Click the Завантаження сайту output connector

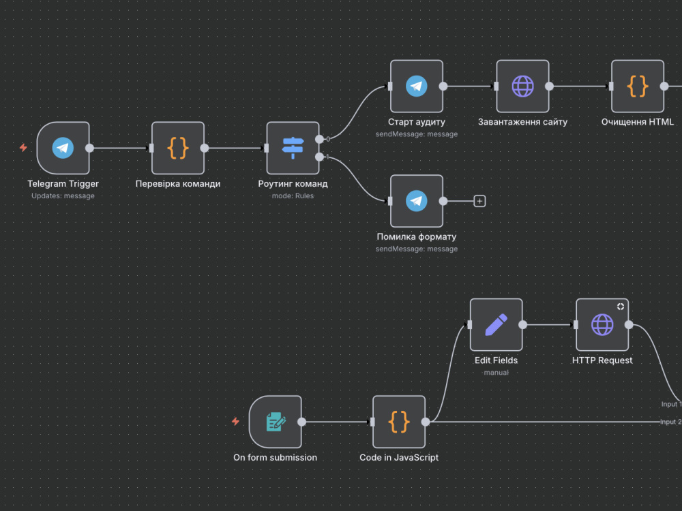tap(549, 86)
